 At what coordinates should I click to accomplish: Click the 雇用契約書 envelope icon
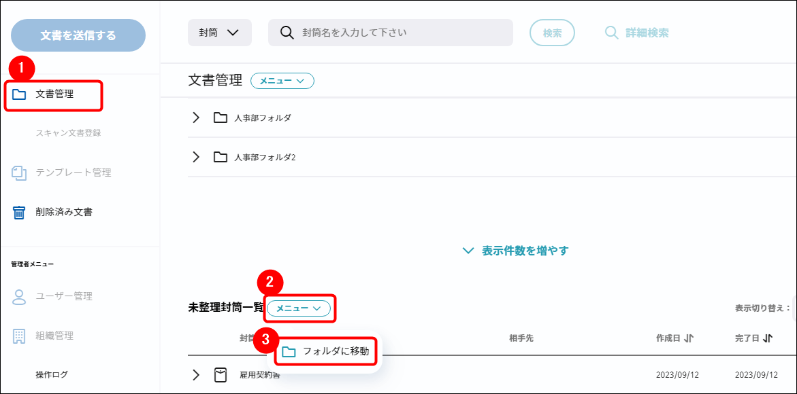pyautogui.click(x=220, y=375)
